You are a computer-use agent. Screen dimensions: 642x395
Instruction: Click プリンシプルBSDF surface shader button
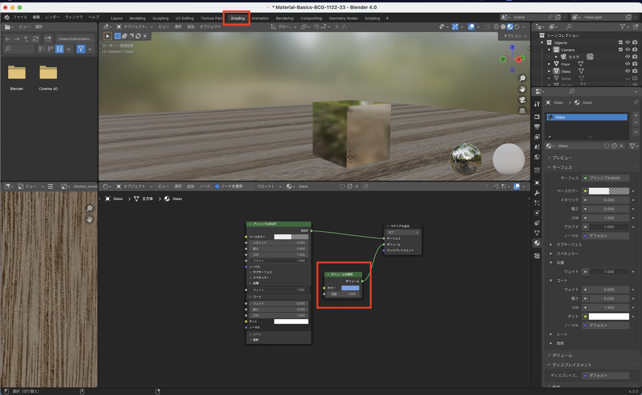[x=605, y=178]
